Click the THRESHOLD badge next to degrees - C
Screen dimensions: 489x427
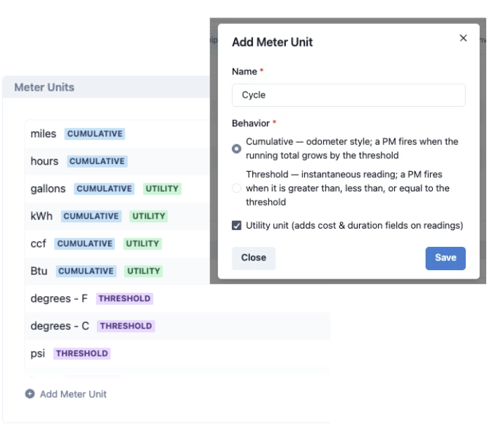tap(126, 326)
